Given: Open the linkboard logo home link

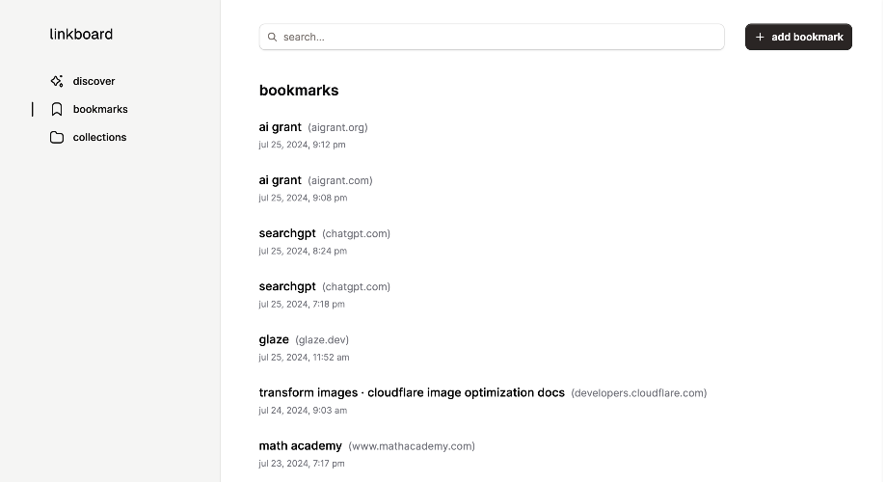Looking at the screenshot, I should (81, 34).
